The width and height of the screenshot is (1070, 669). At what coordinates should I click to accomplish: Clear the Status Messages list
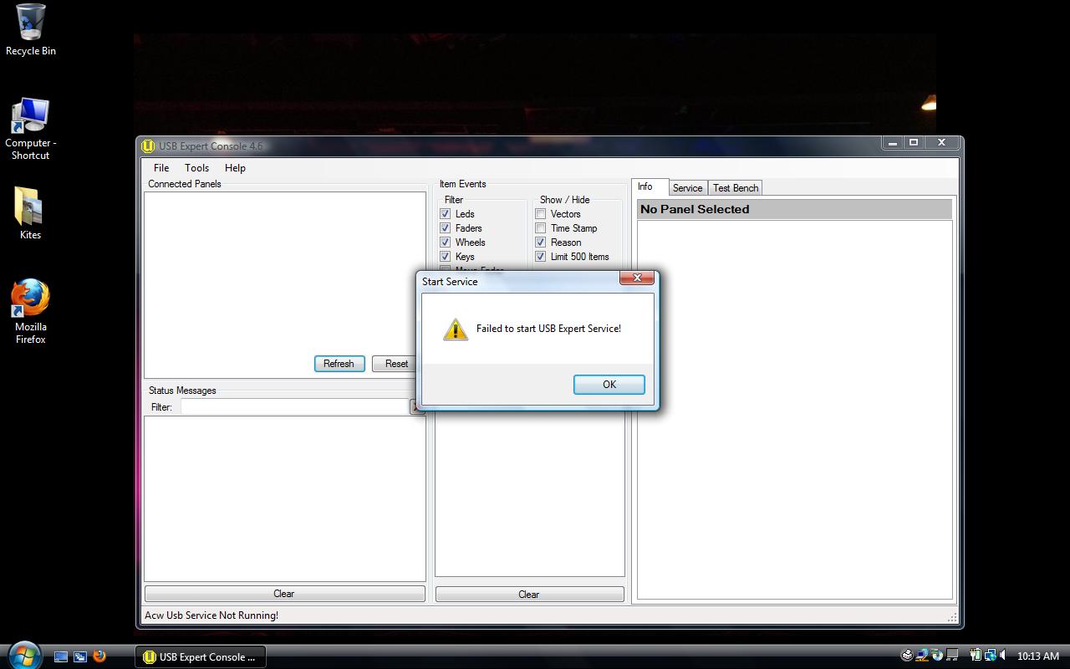(284, 594)
